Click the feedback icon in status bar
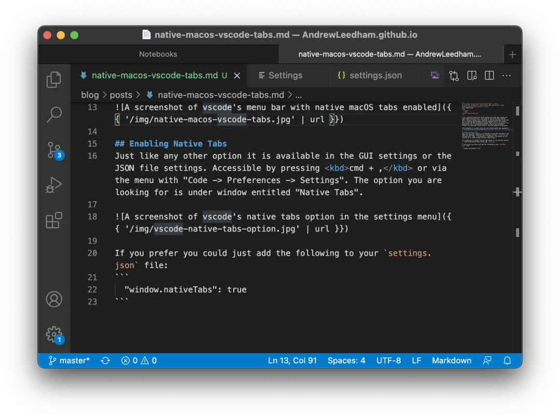 click(487, 360)
